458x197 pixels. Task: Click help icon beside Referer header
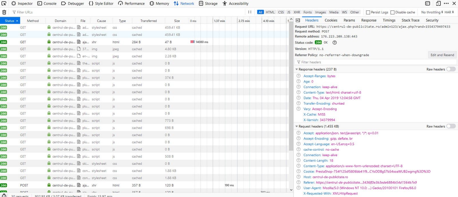[x=299, y=182]
